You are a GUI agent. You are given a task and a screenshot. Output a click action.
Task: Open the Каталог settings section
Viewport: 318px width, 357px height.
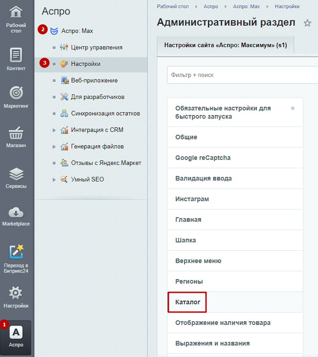235,302
